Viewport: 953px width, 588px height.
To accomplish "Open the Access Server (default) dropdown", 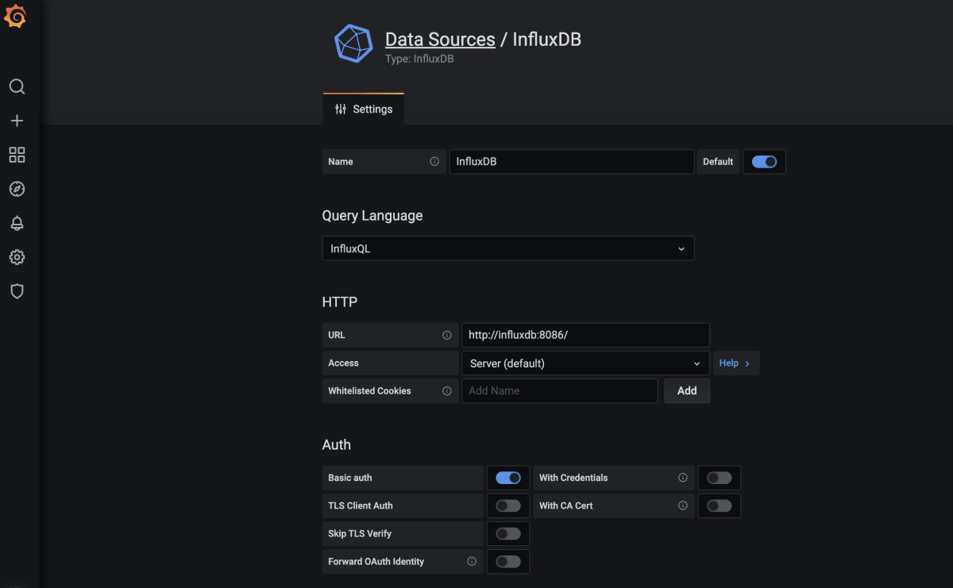I will [x=585, y=363].
